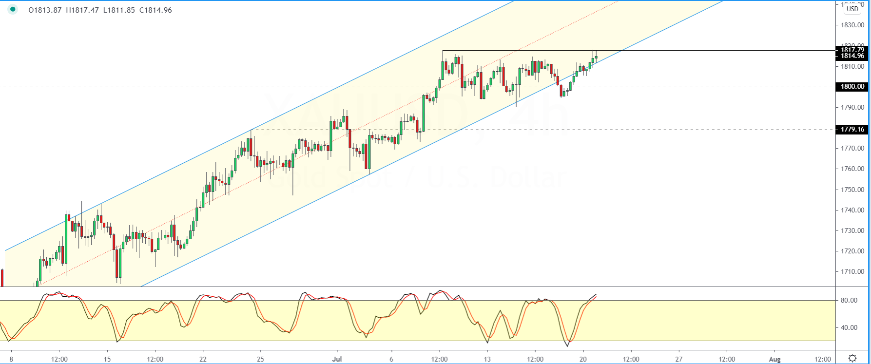Click date 22 on the time axis
871x364 pixels.
click(x=203, y=359)
